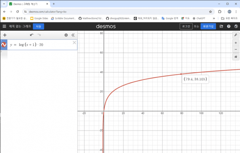Open the graph settings wrench
Image resolution: width=240 pixels, height=153 pixels.
(235, 35)
